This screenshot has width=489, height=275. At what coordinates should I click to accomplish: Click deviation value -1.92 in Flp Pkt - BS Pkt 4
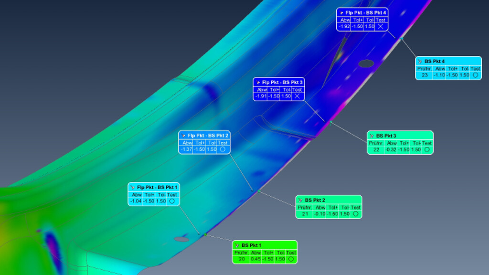coord(344,27)
